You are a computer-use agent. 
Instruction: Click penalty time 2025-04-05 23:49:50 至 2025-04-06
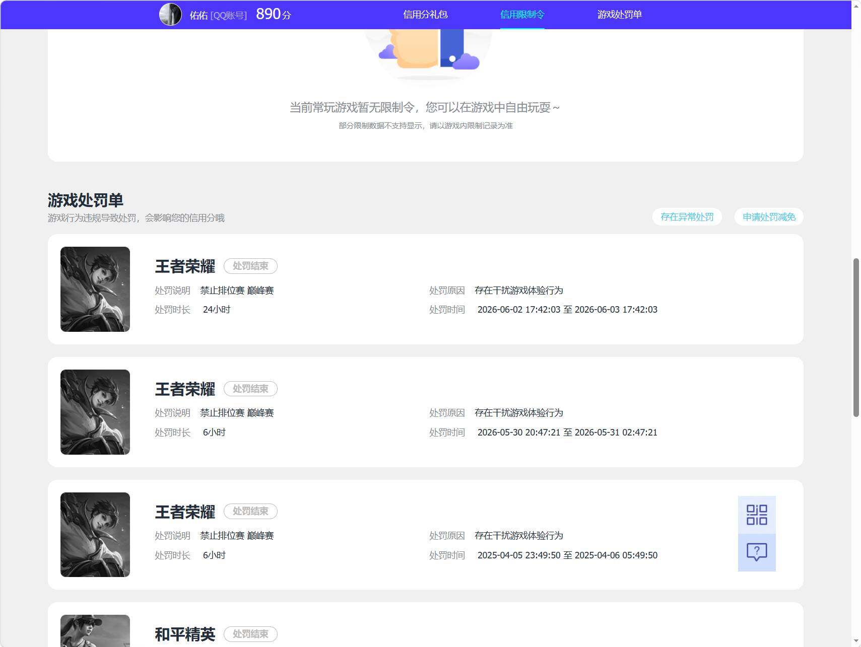click(x=567, y=555)
